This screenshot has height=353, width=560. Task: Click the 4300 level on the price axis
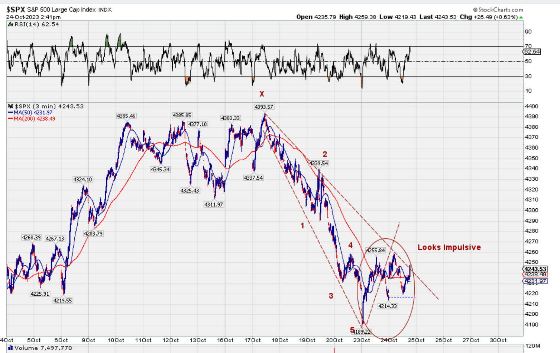coord(532,210)
